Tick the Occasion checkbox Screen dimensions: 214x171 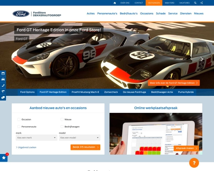19,120
